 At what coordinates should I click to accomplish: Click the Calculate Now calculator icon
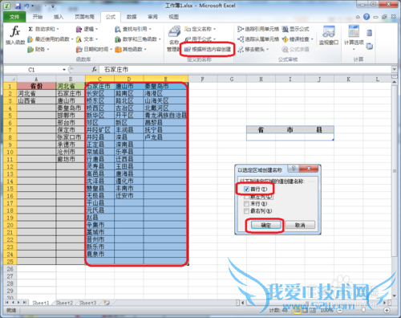pos(370,33)
